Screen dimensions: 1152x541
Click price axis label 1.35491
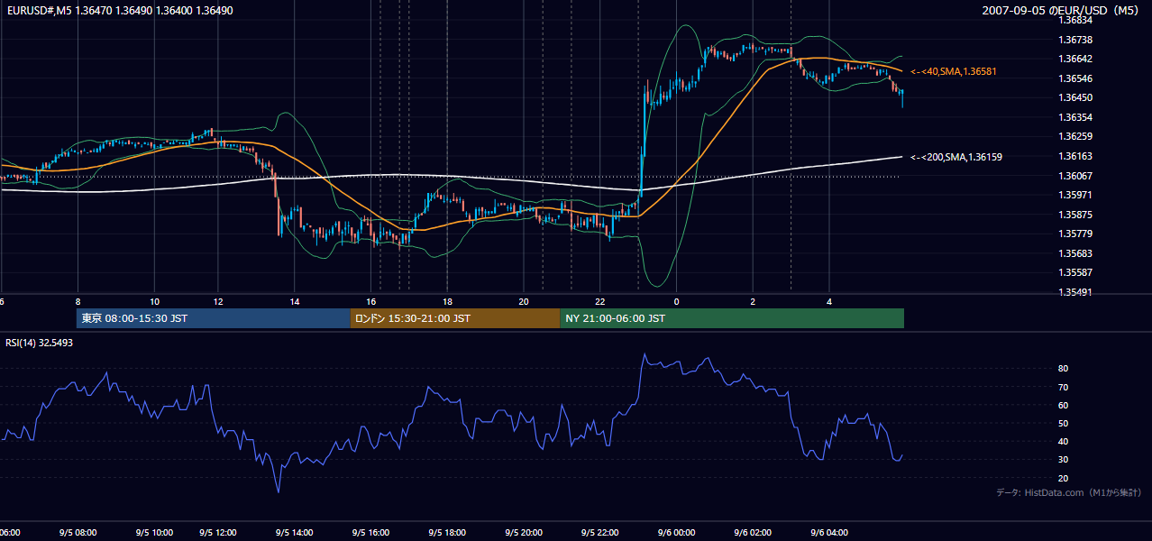tap(1074, 292)
